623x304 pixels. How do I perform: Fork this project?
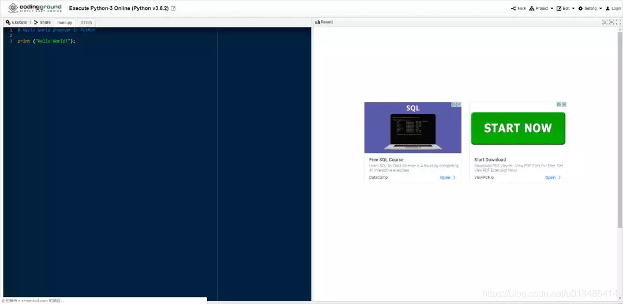[x=519, y=8]
